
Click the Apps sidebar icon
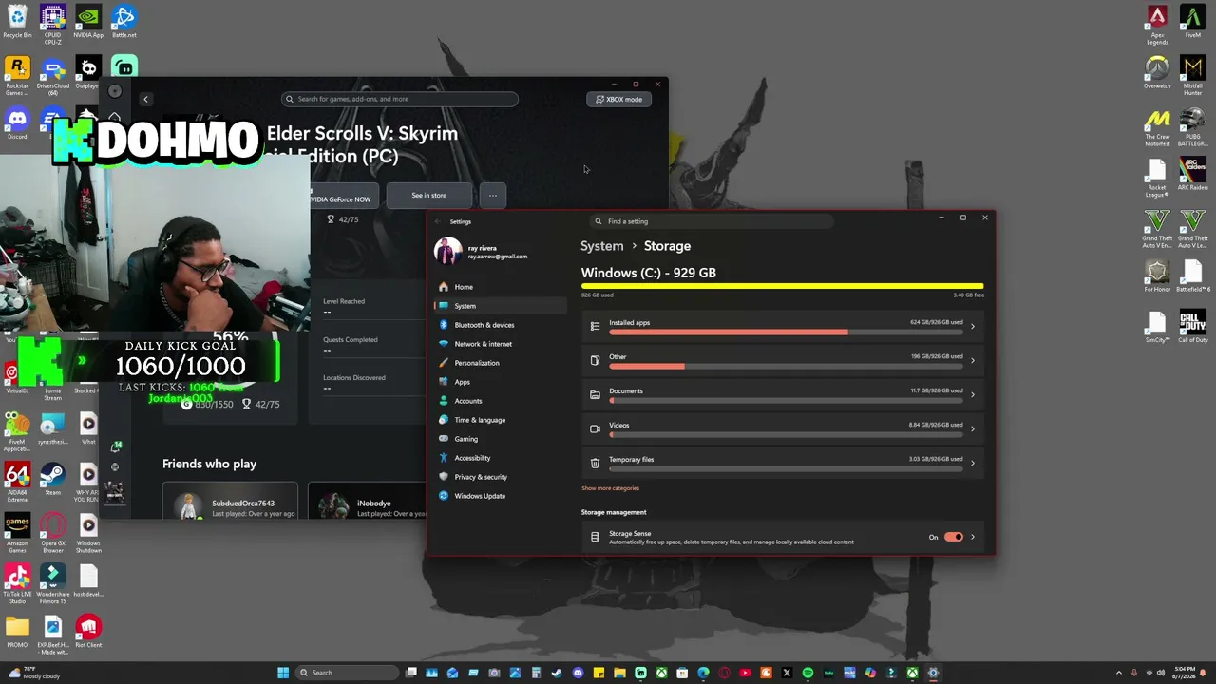coord(444,382)
